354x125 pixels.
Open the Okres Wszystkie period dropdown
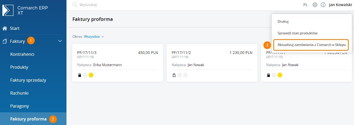(x=94, y=36)
